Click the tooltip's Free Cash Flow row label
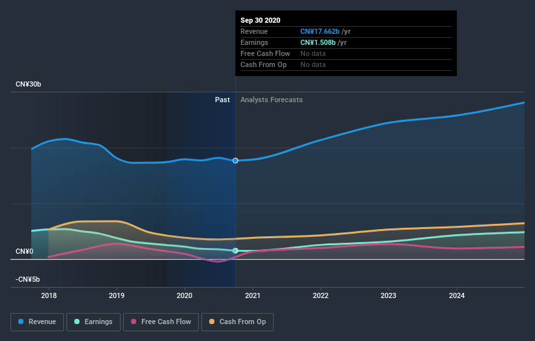535x341 pixels. 265,53
